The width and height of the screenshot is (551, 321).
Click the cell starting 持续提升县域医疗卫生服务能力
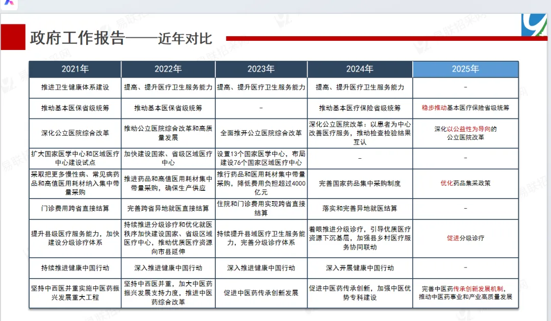[x=261, y=238]
